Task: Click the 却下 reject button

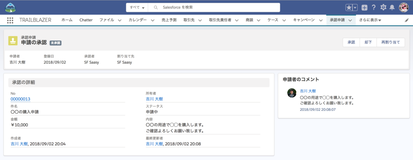Action: click(x=368, y=42)
